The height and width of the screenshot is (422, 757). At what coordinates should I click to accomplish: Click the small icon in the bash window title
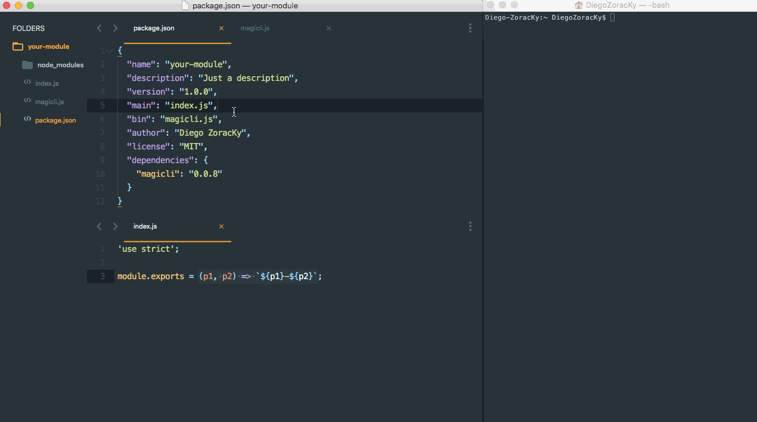click(578, 5)
